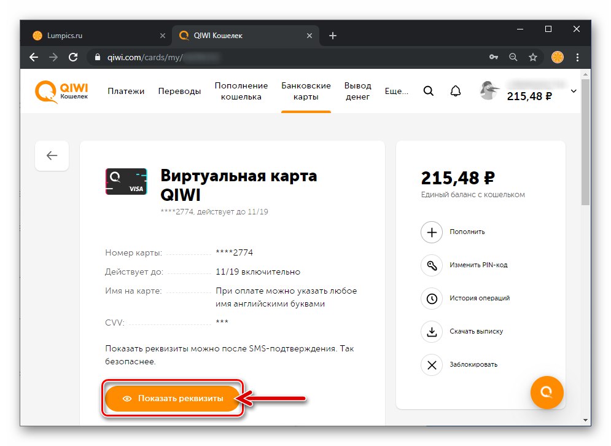
Task: Go to the Платежи section
Action: point(126,91)
